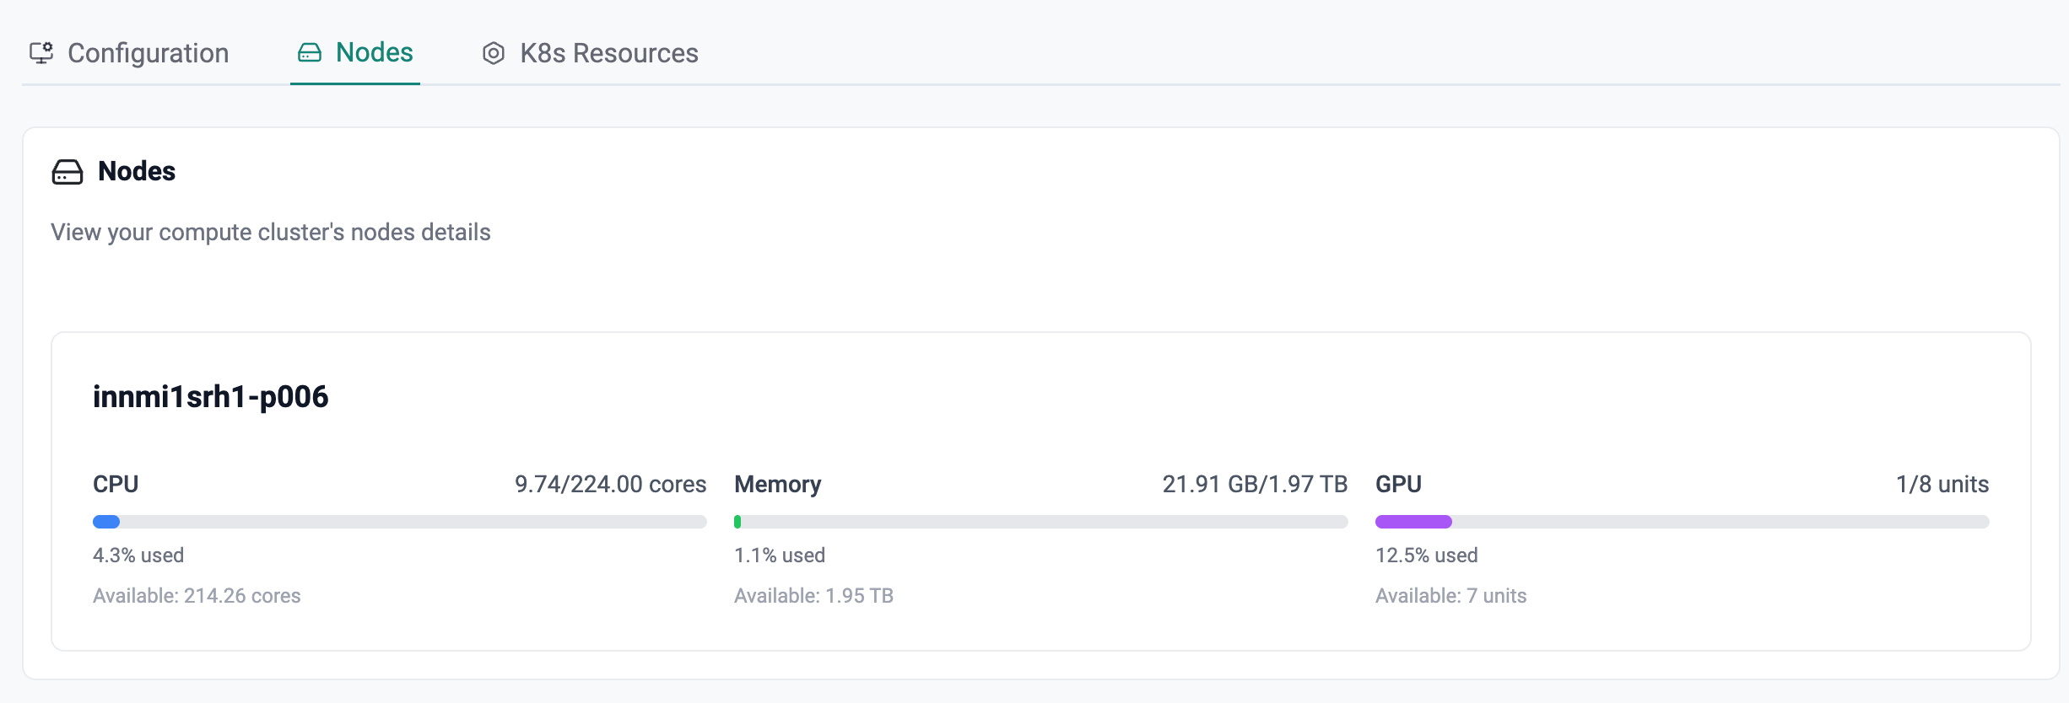Open the Configuration tab
The width and height of the screenshot is (2069, 703).
pos(148,53)
